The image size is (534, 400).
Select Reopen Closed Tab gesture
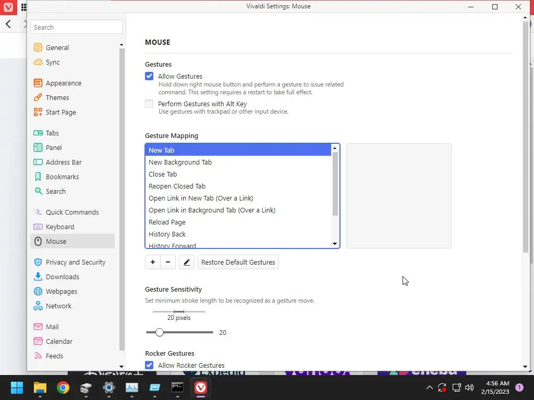[238, 186]
